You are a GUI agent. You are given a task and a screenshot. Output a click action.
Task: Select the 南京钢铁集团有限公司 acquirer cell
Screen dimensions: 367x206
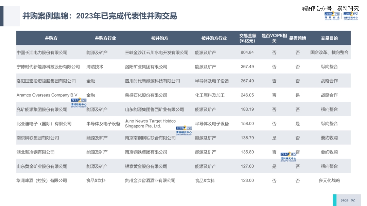pyautogui.click(x=38, y=138)
